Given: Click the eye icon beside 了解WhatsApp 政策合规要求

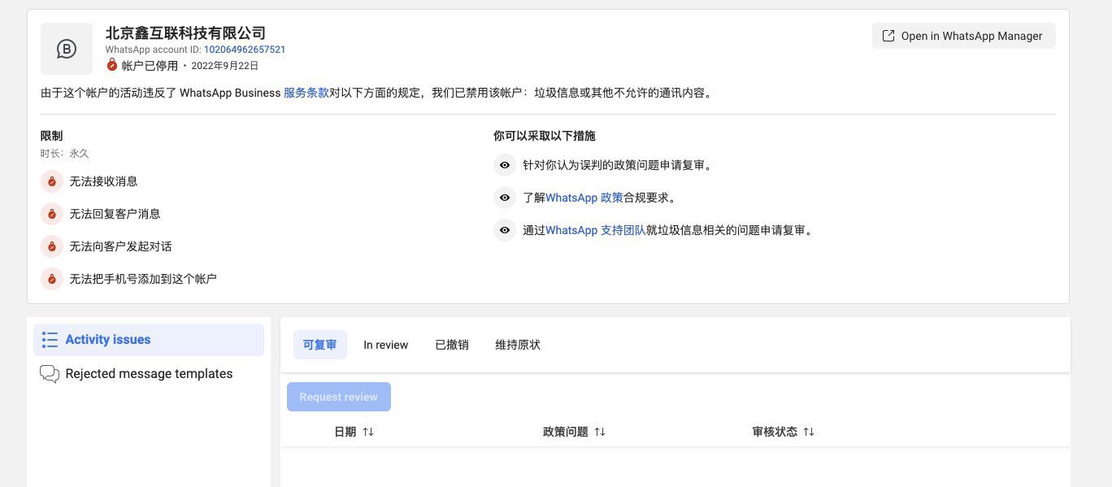Looking at the screenshot, I should pyautogui.click(x=505, y=198).
